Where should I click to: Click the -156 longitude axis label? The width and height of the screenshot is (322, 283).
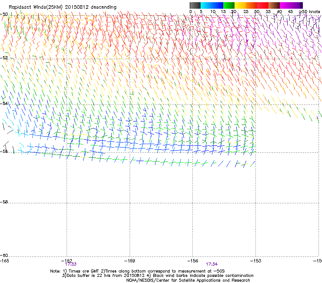coord(193,261)
